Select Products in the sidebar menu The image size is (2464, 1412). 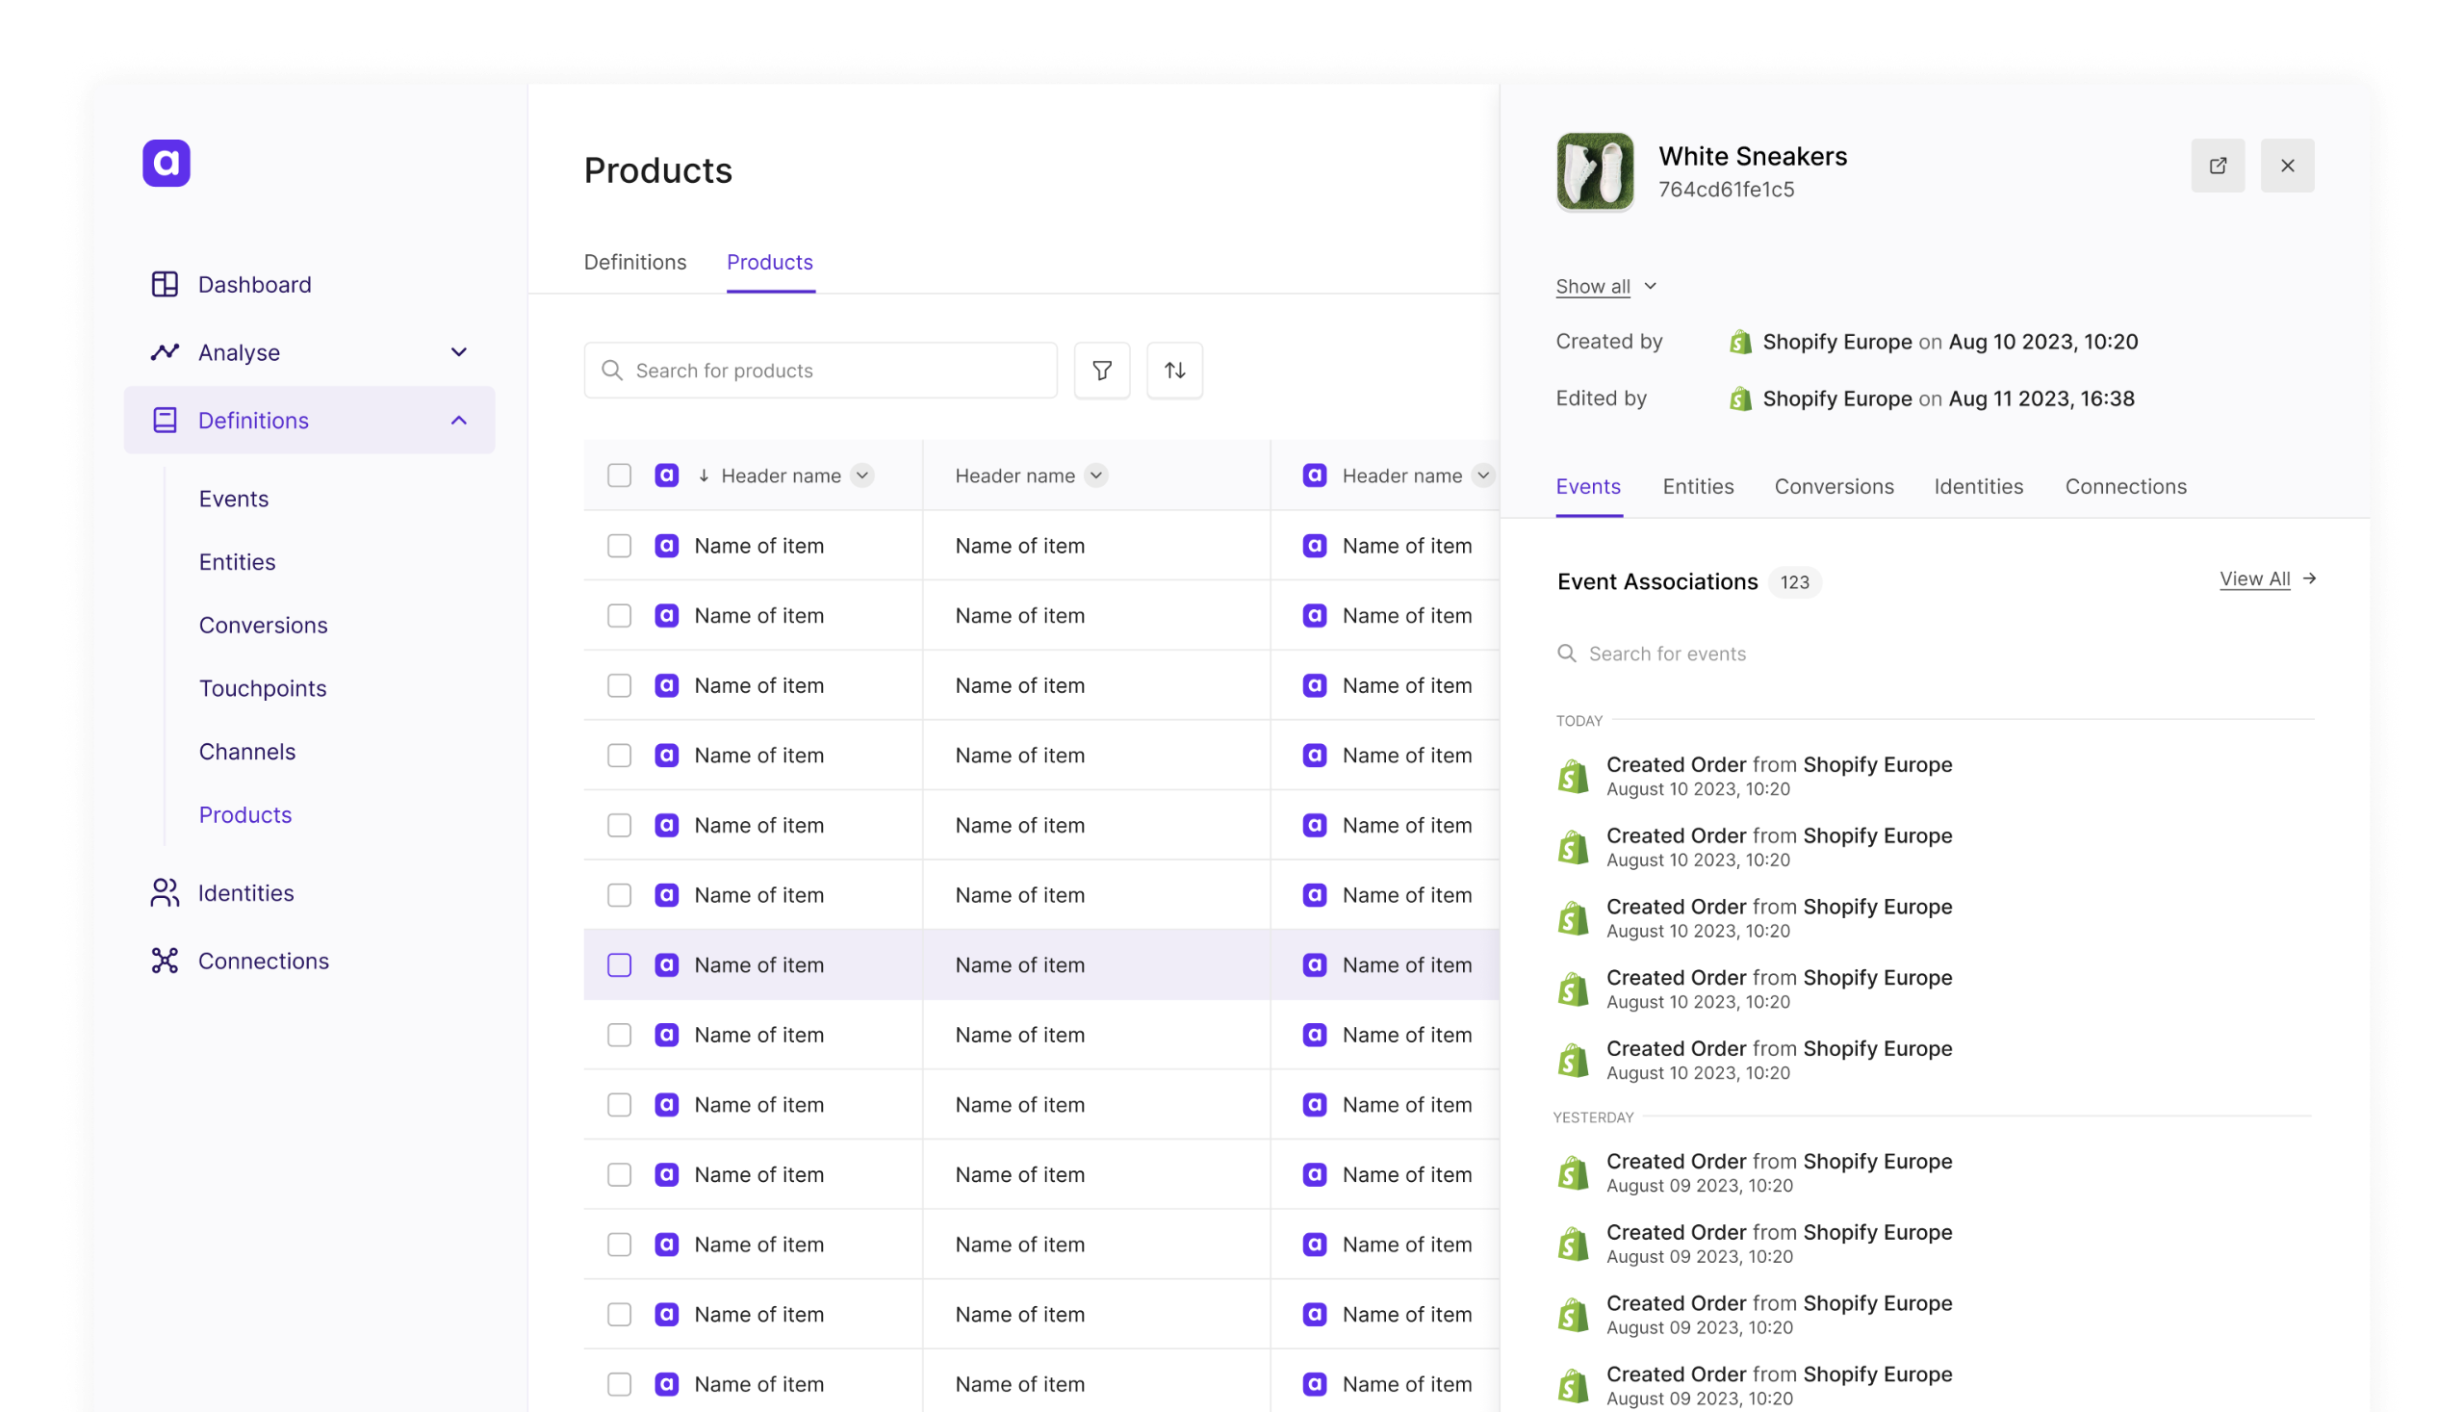coord(244,814)
